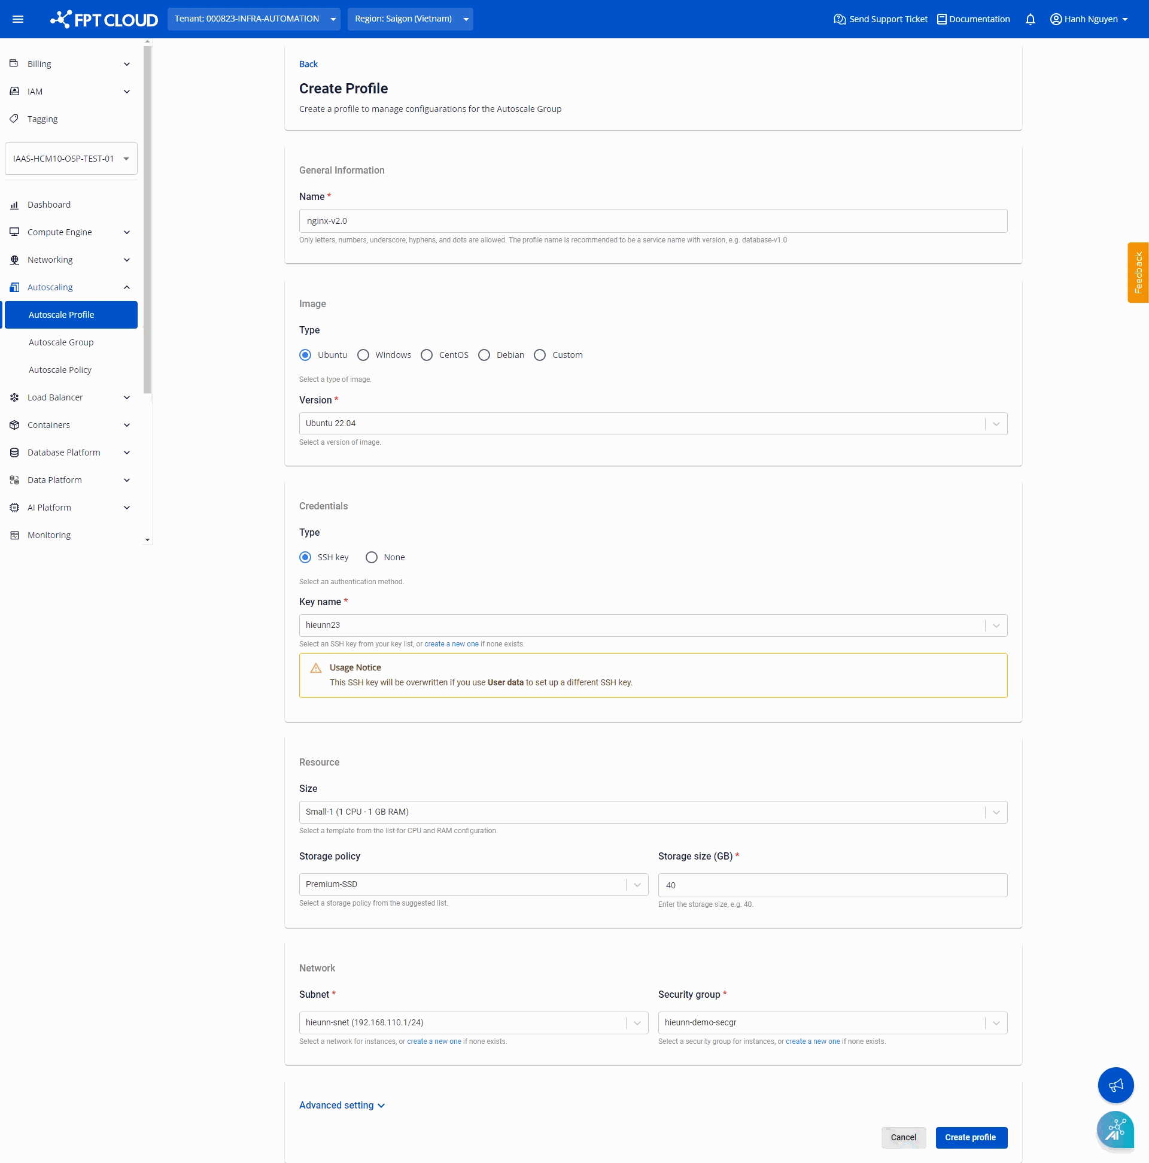
Task: Click the sidebar scroll up arrow
Action: pos(147,42)
